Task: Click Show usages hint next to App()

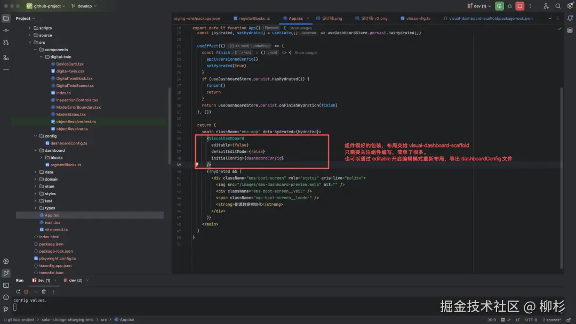Action: click(x=300, y=28)
